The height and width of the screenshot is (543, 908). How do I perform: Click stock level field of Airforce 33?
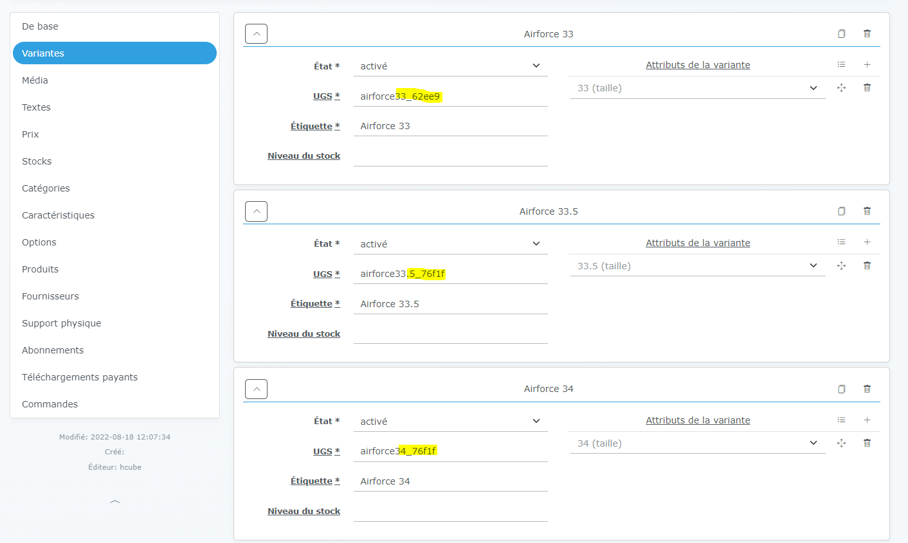(451, 156)
